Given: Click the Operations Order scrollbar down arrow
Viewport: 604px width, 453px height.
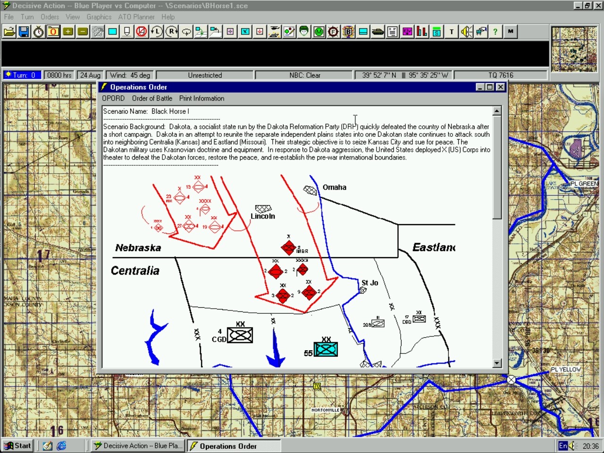Looking at the screenshot, I should tap(496, 363).
